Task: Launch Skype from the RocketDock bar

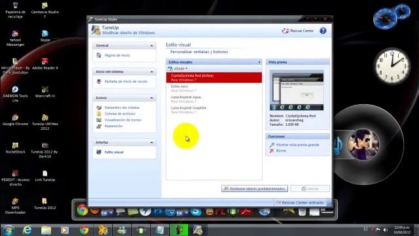Action: pos(196,211)
